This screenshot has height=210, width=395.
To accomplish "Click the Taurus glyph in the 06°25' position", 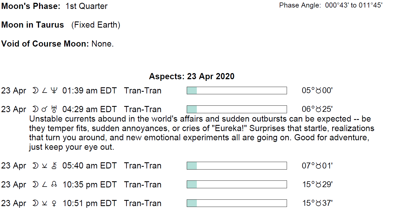I will 319,109.
